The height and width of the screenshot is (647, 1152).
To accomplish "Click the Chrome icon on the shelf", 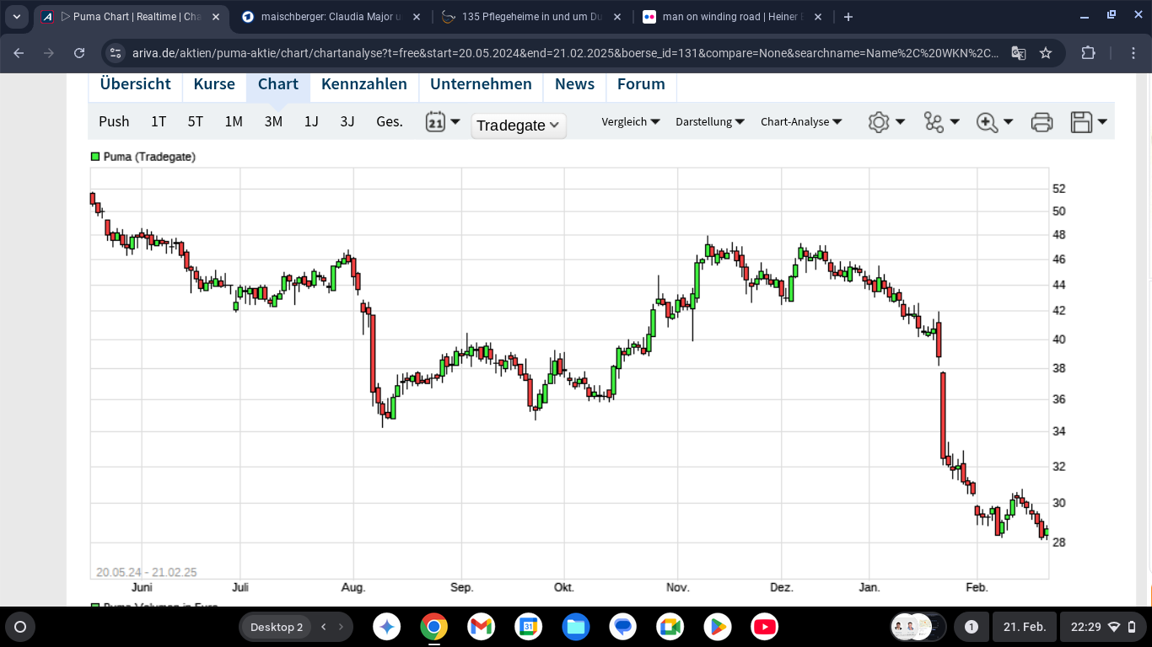I will (433, 627).
